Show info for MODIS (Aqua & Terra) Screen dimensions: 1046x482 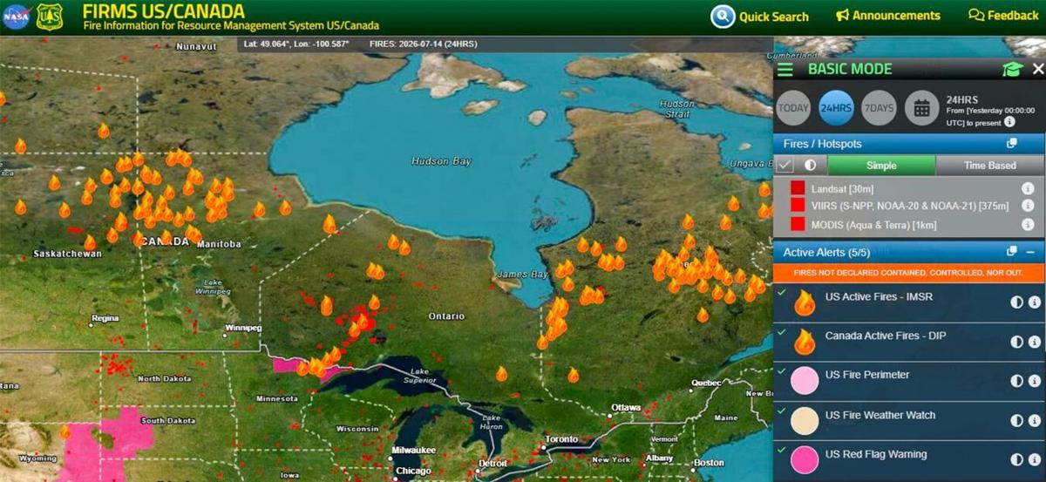[x=1028, y=224]
